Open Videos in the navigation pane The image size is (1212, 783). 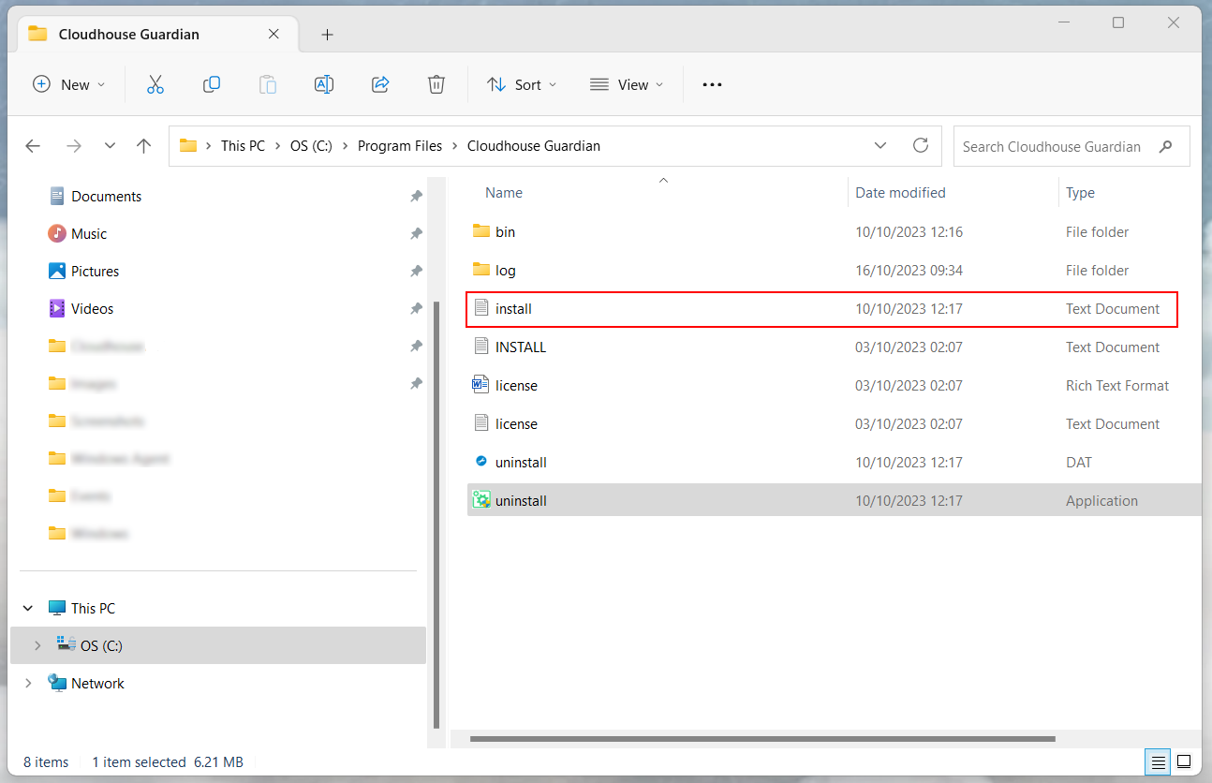[x=92, y=309]
